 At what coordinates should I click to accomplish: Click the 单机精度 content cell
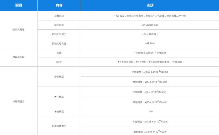tap(59, 112)
